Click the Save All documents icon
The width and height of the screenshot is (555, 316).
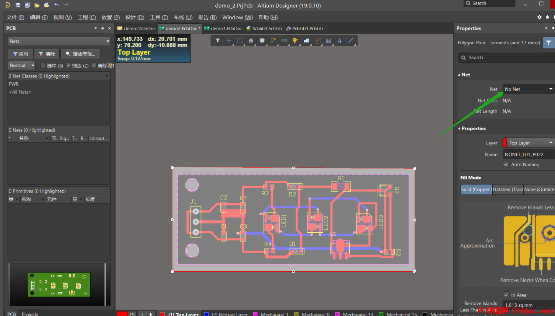[x=27, y=5]
